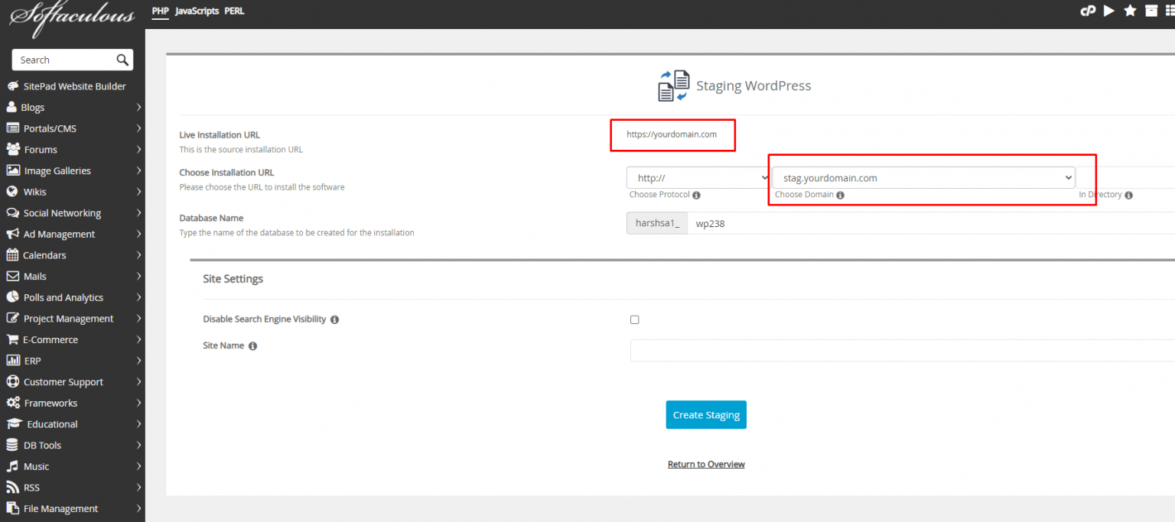This screenshot has width=1175, height=522.
Task: Click the Return to Overview link
Action: [x=705, y=464]
